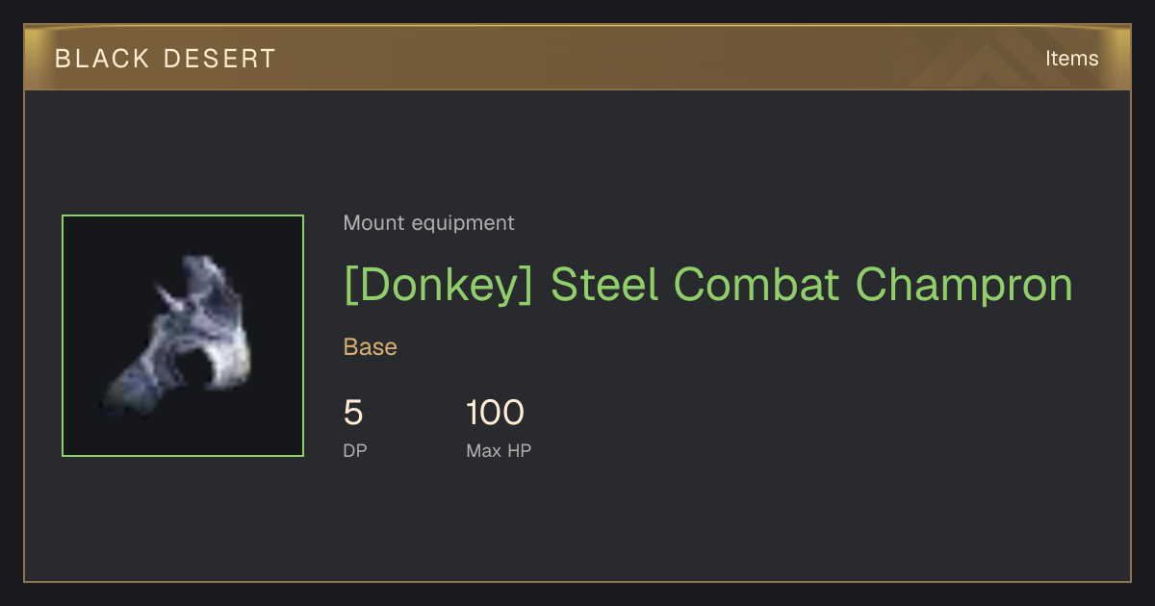The width and height of the screenshot is (1155, 606).
Task: Click the DP stat label
Action: [355, 450]
